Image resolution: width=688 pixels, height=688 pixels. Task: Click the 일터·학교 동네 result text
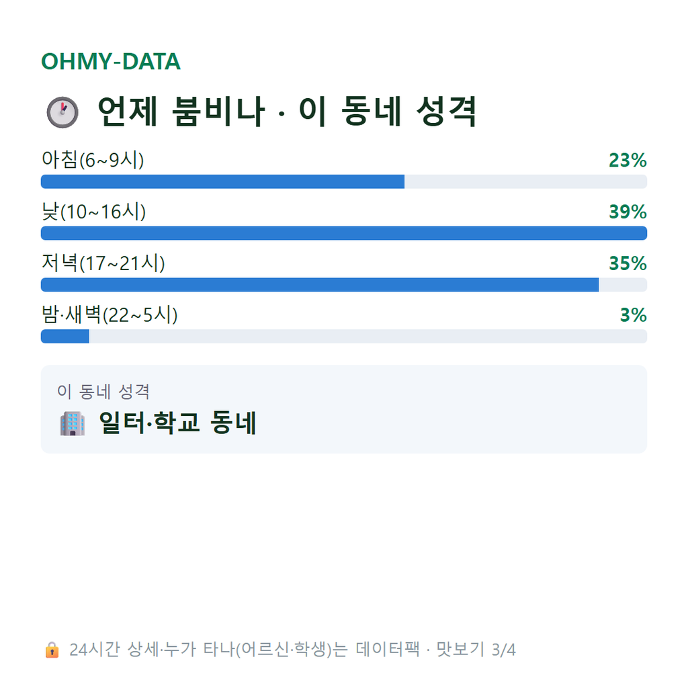pos(177,423)
